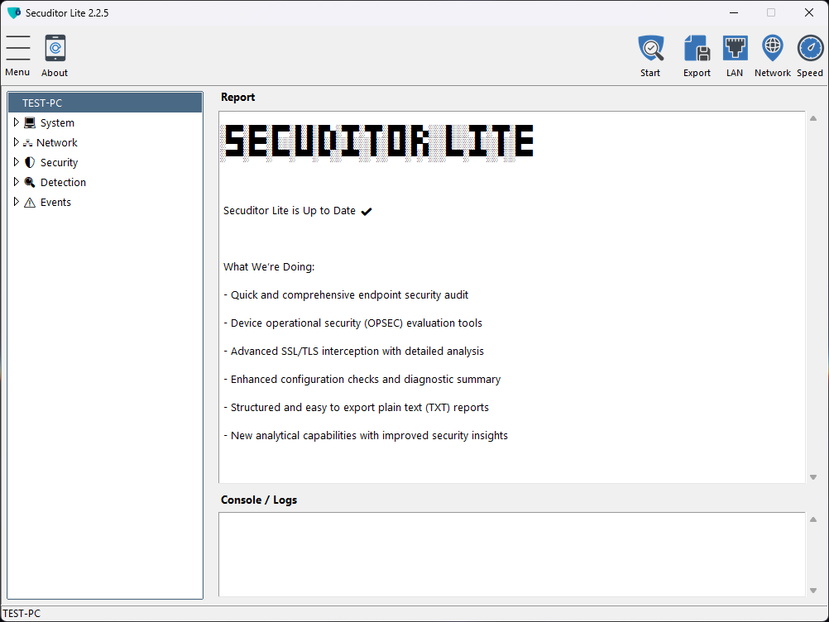Image resolution: width=829 pixels, height=622 pixels.
Task: Click the SSL/TLS interception line
Action: pyautogui.click(x=353, y=351)
